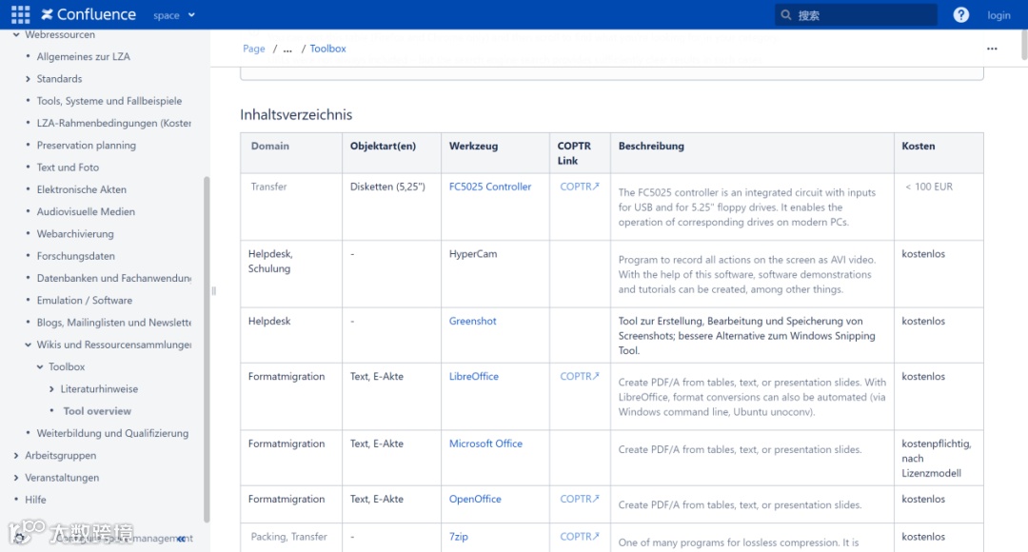Open the Microsoft Office link
The width and height of the screenshot is (1028, 552).
(485, 444)
